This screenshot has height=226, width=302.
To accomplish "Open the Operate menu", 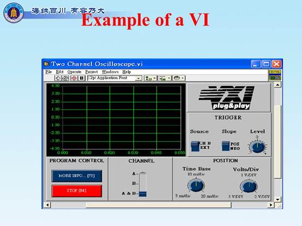I will 74,72.
